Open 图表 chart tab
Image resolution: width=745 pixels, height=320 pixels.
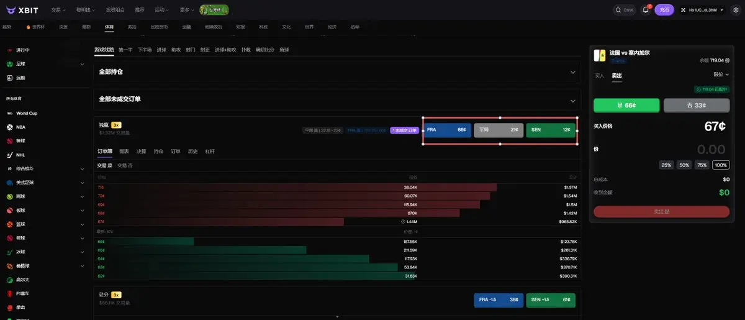pos(124,151)
